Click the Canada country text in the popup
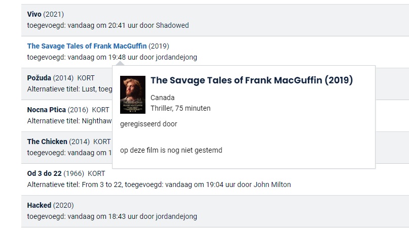This screenshot has height=231, width=409. [x=163, y=97]
